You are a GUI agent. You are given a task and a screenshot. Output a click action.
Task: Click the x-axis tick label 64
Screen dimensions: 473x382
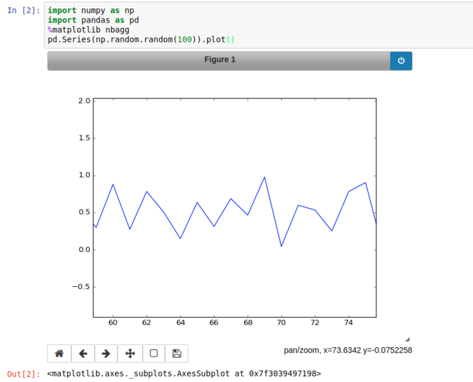pos(180,322)
